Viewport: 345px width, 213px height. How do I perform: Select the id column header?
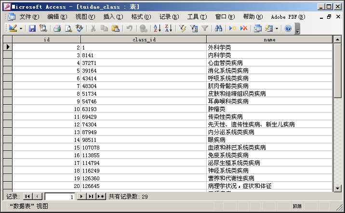(47, 39)
